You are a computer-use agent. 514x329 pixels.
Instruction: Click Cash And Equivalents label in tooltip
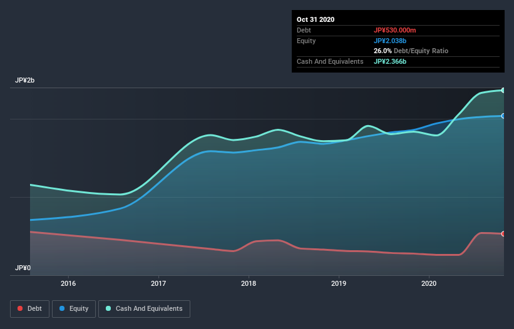(x=330, y=61)
